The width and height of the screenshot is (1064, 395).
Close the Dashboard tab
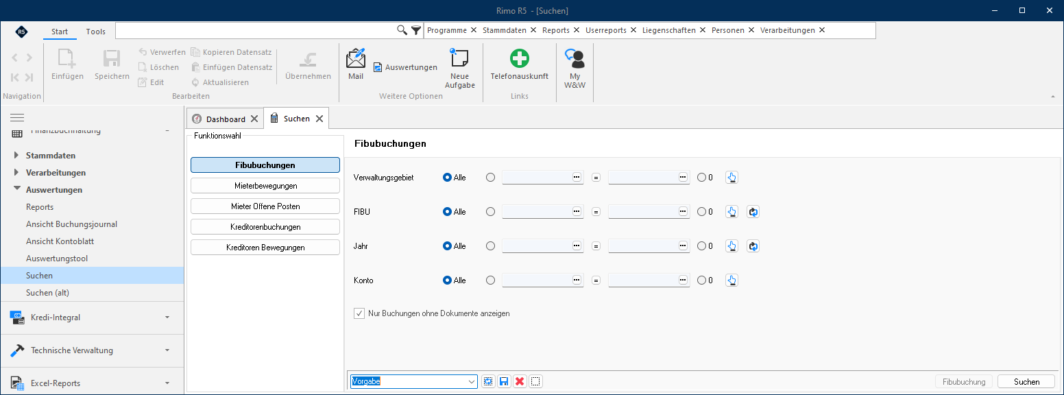(254, 119)
